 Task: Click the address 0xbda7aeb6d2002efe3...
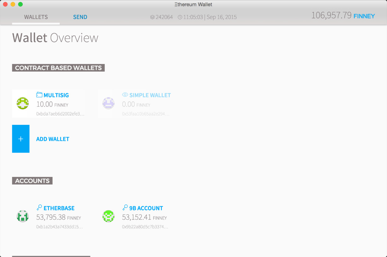pos(60,114)
